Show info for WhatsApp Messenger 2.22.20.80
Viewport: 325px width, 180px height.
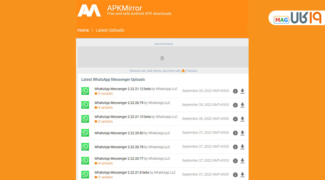pyautogui.click(x=235, y=133)
